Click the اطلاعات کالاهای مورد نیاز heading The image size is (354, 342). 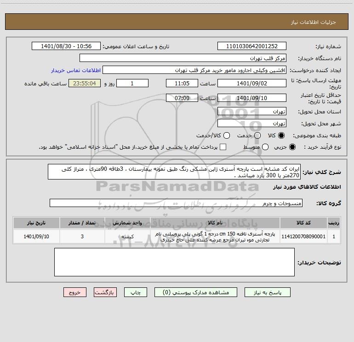pyautogui.click(x=307, y=187)
